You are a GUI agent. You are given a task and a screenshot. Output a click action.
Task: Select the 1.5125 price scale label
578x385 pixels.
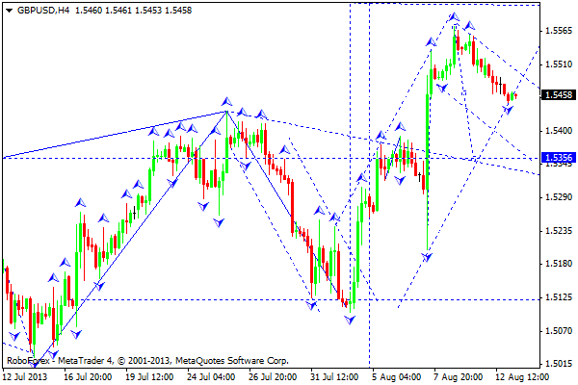pos(559,297)
